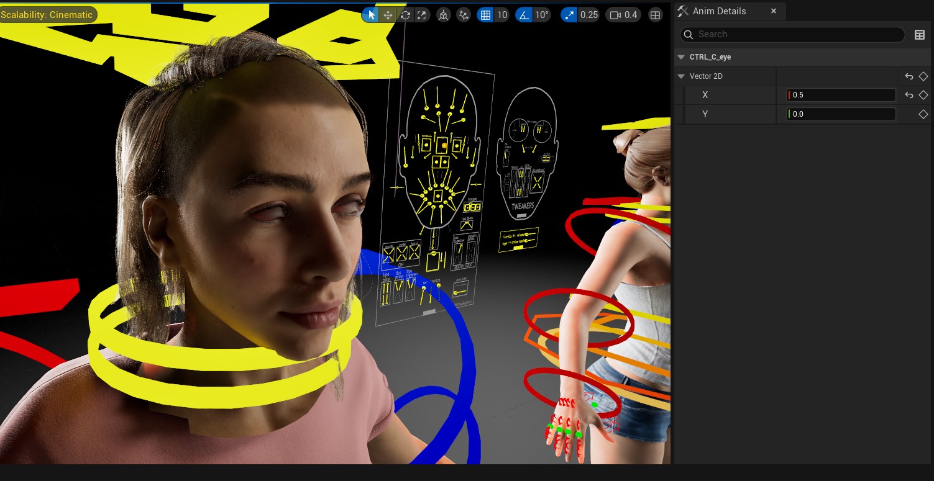Screen dimensions: 934x481
Task: Close the Anim Details tab
Action: coord(774,11)
